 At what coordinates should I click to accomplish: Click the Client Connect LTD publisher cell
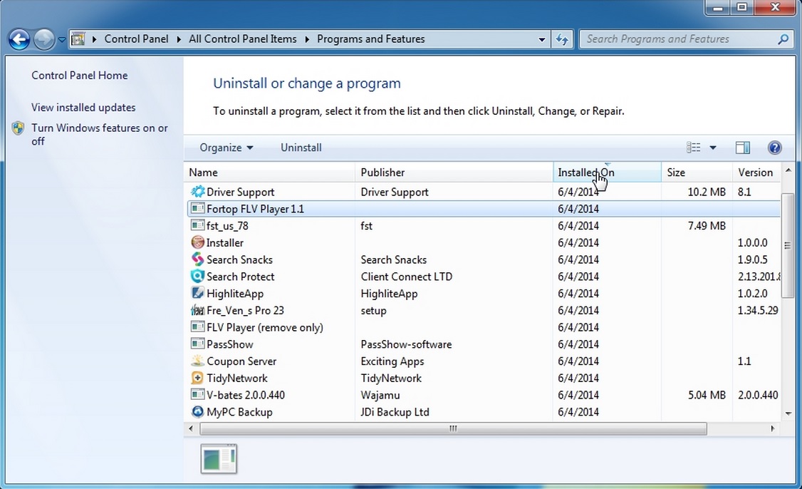click(x=407, y=277)
